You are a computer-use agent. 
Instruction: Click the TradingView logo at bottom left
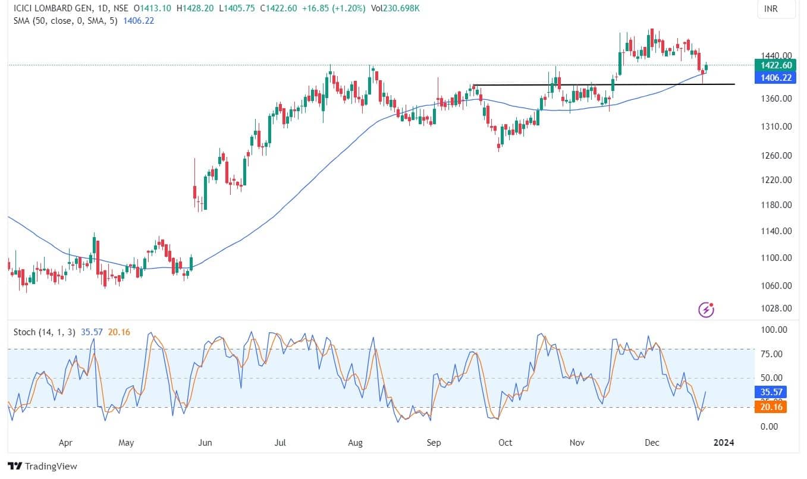click(x=42, y=467)
